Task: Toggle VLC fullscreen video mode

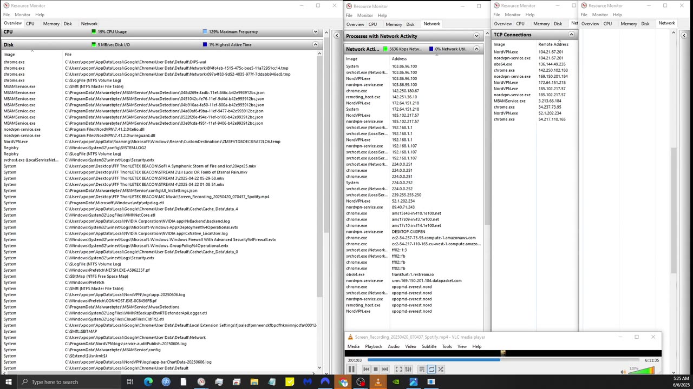Action: click(398, 370)
